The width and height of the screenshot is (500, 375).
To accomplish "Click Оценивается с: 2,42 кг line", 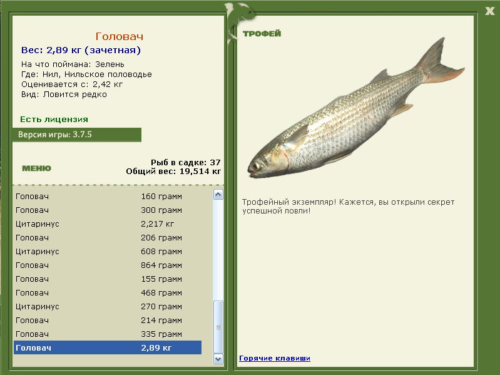I will click(72, 85).
